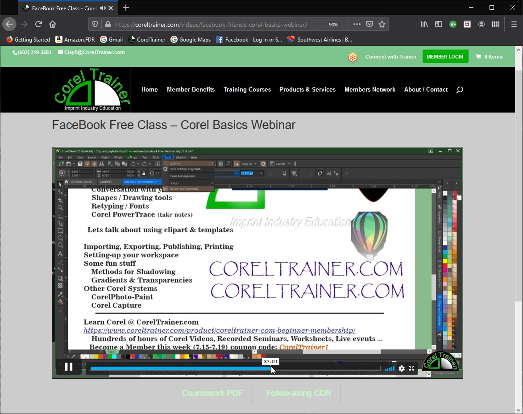This screenshot has height=414, width=523.
Task: Open Getting Started bookmark
Action: click(28, 39)
